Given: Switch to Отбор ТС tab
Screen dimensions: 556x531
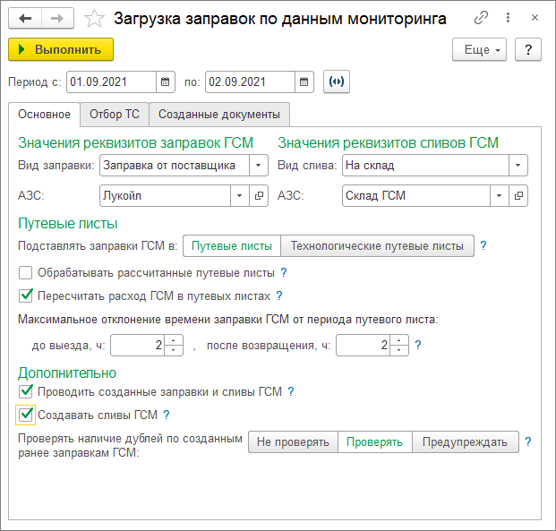Looking at the screenshot, I should 114,114.
